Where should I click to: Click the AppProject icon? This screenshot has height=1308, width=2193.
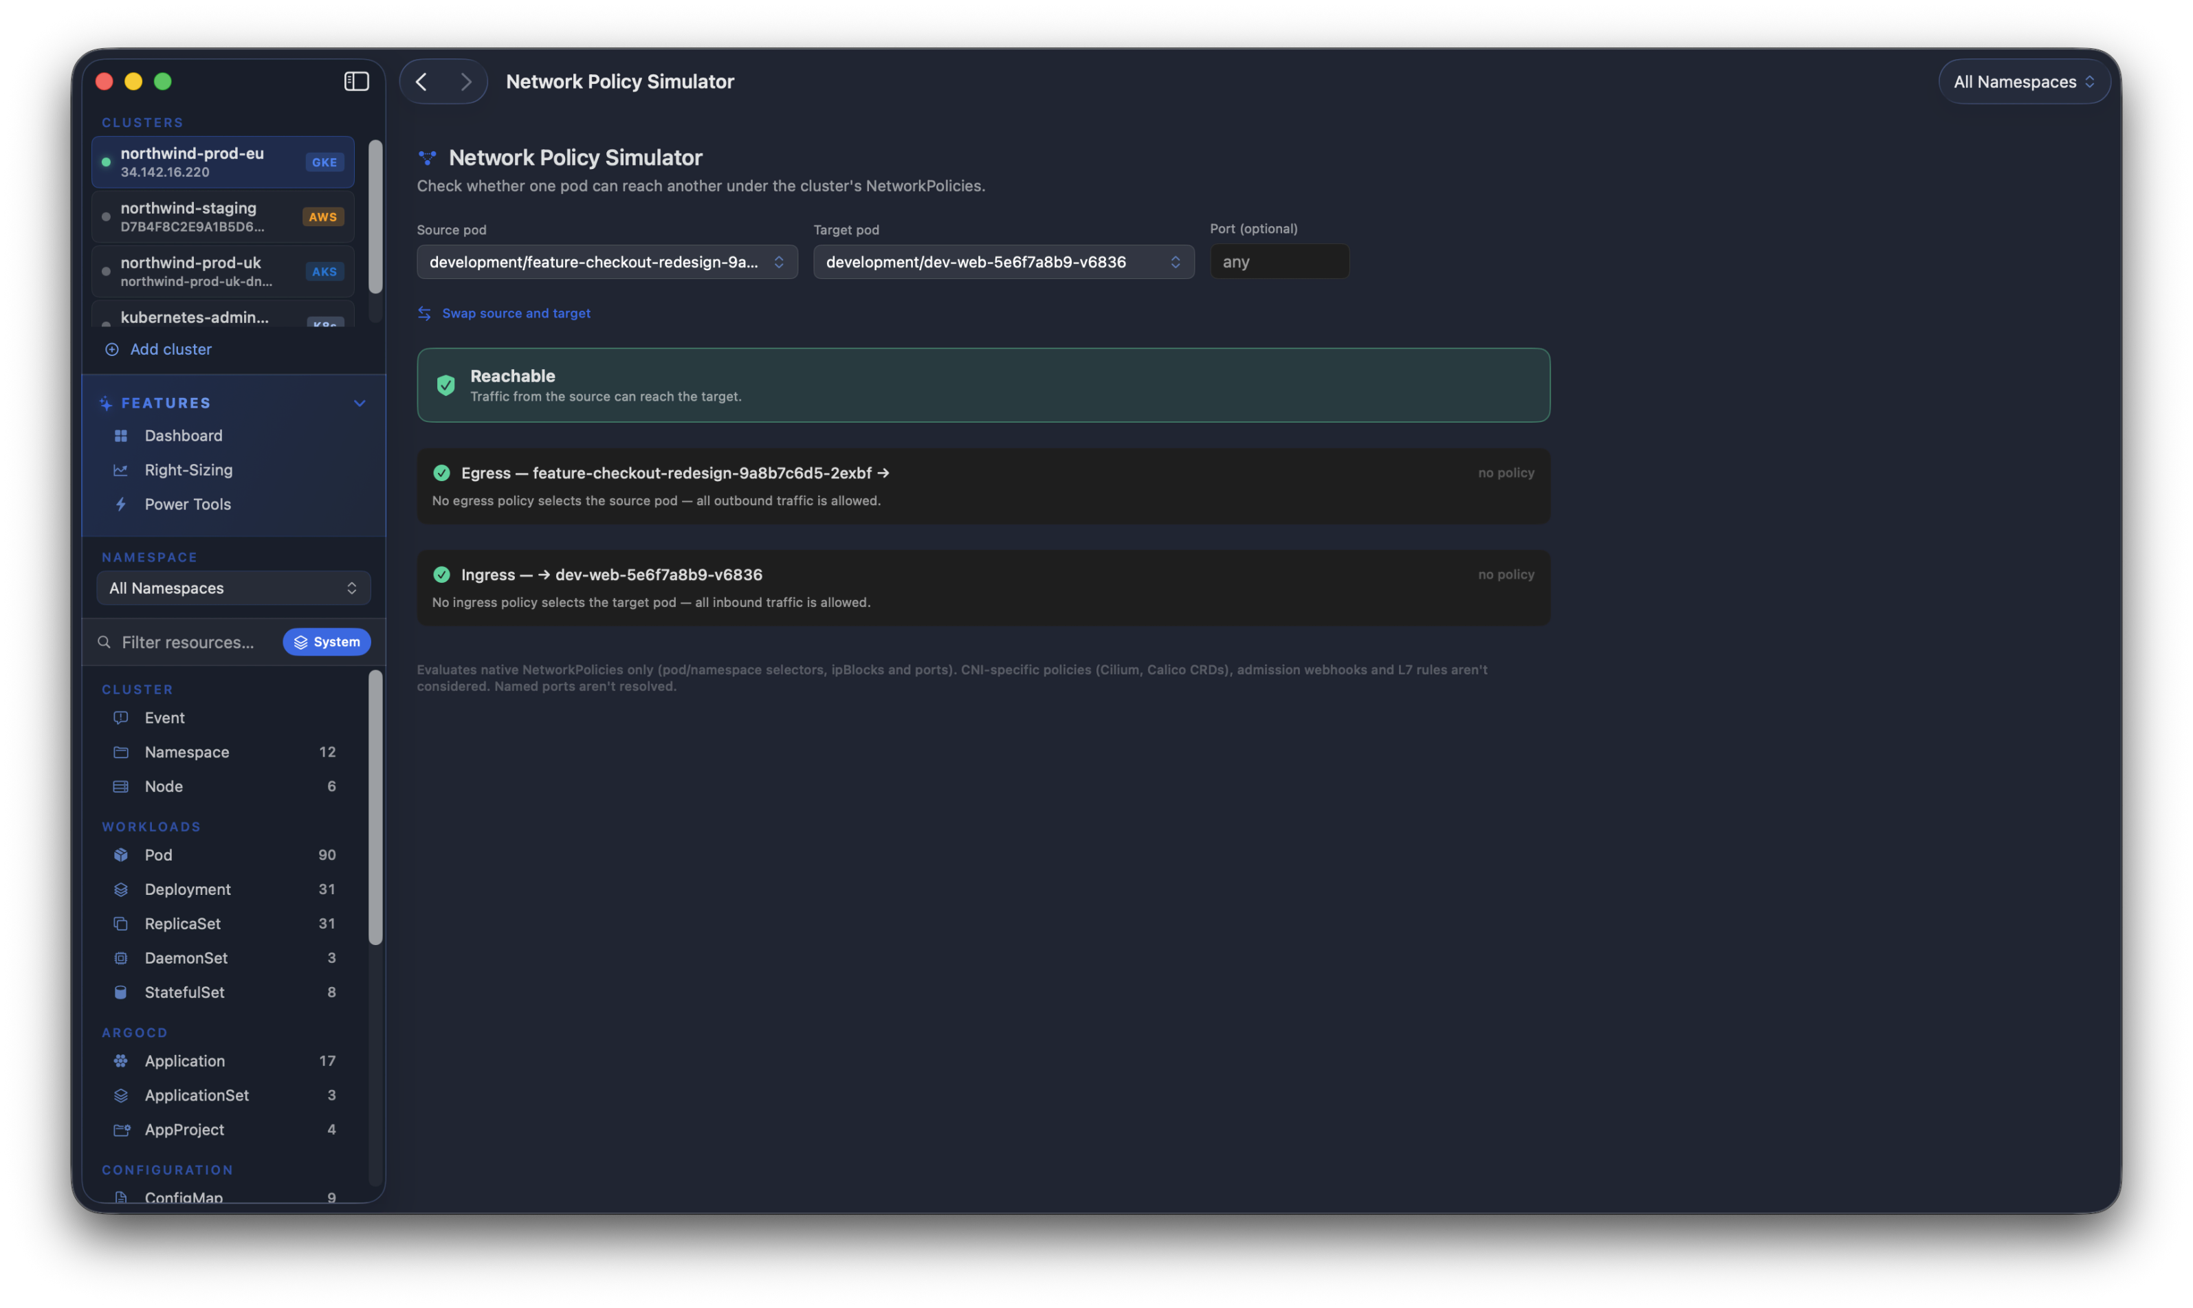tap(122, 1130)
